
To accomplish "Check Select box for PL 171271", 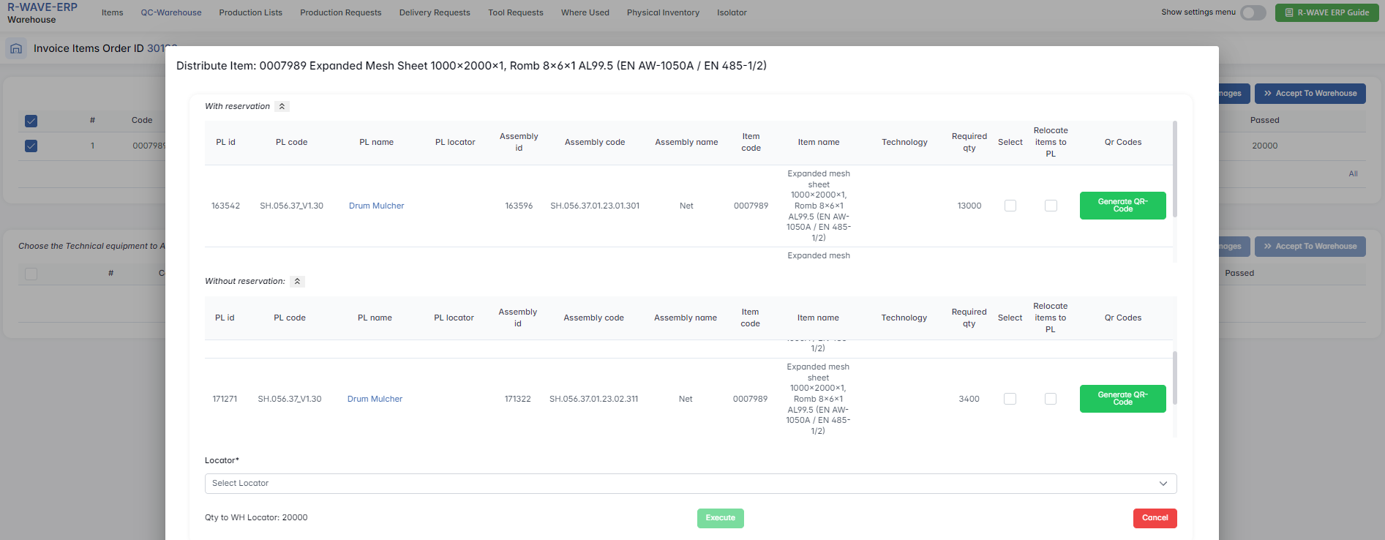I will tap(1010, 400).
